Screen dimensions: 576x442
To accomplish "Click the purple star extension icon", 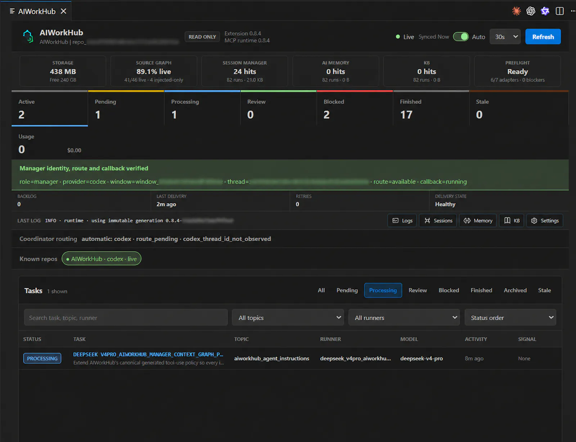I will (545, 11).
